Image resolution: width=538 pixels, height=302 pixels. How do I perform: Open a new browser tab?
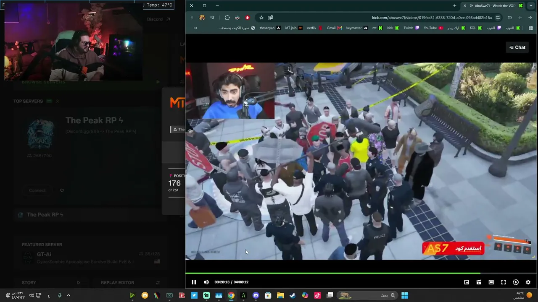455,5
